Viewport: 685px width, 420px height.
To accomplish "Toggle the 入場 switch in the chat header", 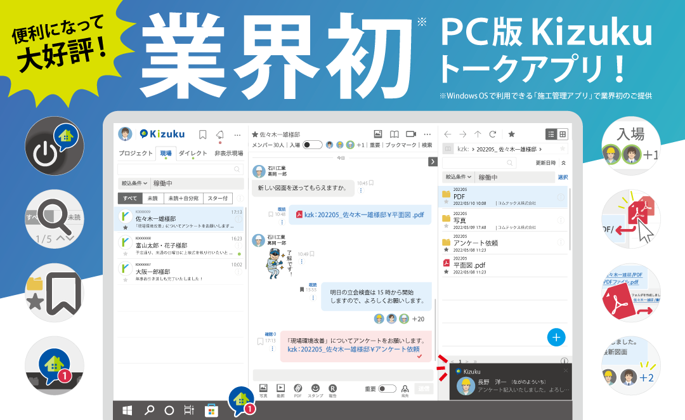I will [x=312, y=144].
